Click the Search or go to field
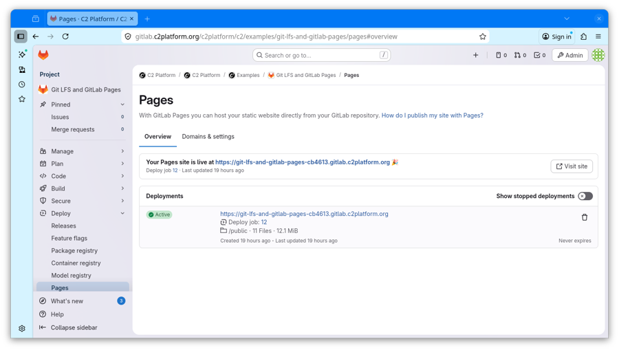The height and width of the screenshot is (350, 619). (x=321, y=55)
